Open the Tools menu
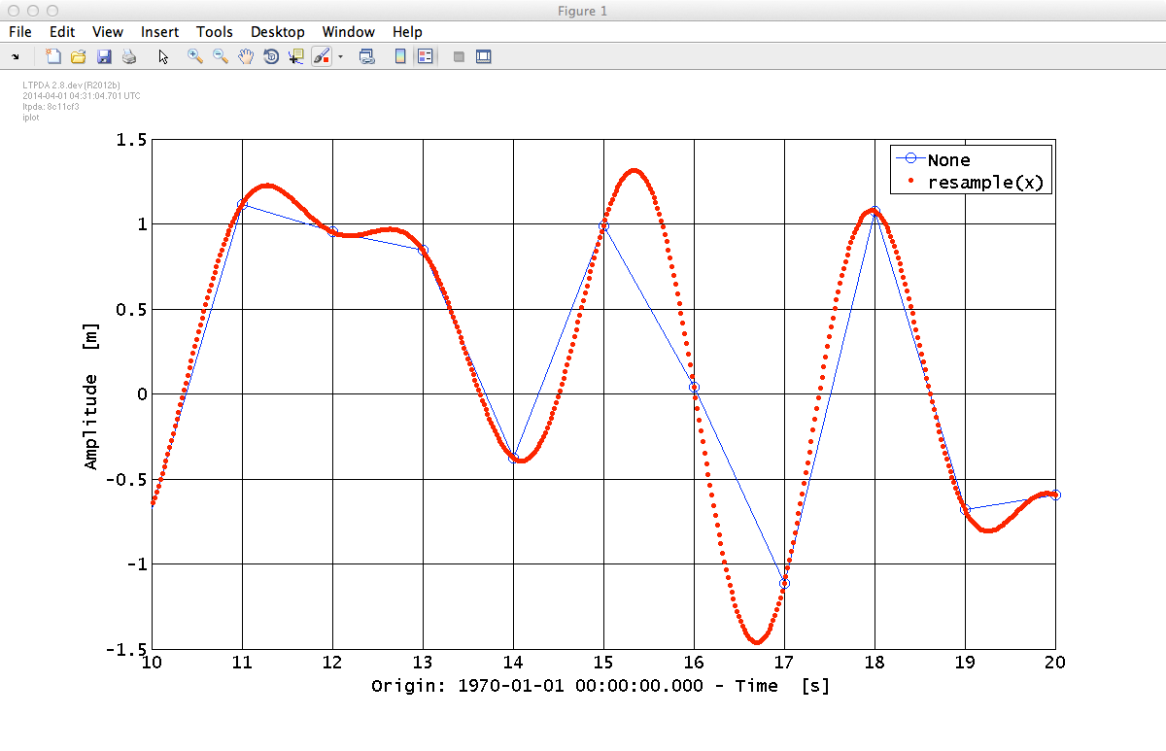 point(215,32)
